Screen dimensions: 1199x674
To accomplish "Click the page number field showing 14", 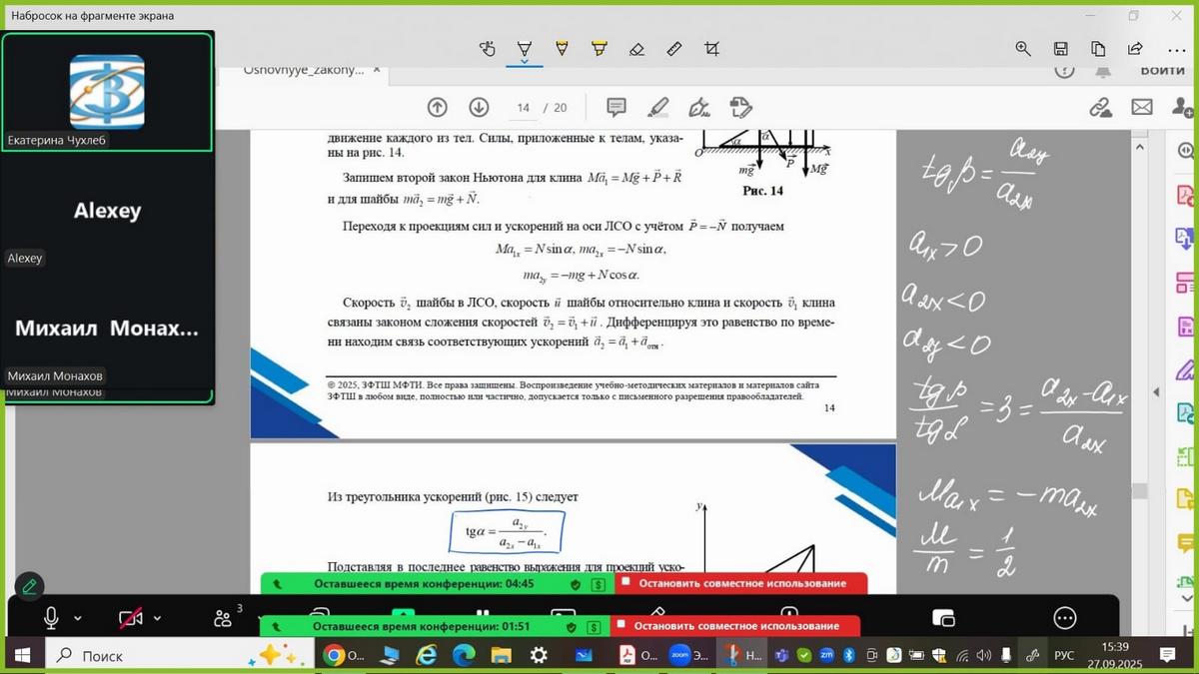I will pos(523,108).
